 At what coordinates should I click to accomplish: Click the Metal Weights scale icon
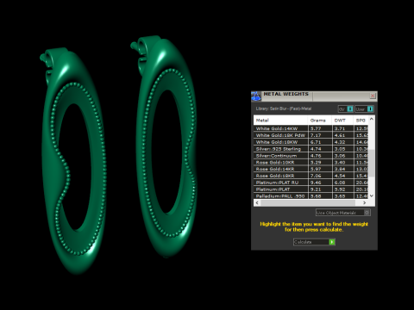point(256,96)
